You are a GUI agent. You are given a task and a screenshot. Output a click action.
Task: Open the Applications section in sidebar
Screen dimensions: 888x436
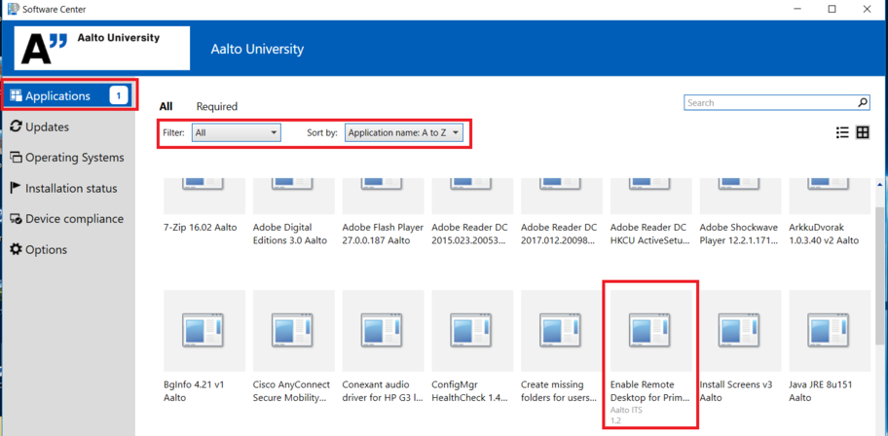tap(58, 95)
